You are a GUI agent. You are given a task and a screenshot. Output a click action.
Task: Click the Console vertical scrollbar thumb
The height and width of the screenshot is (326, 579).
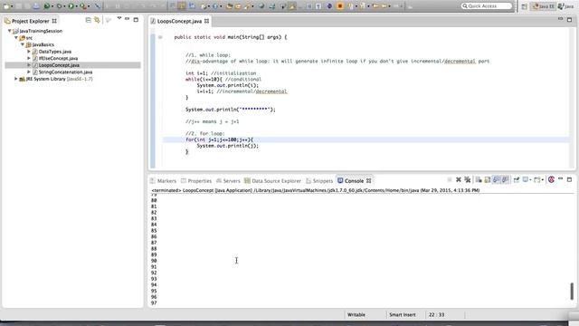click(572, 291)
